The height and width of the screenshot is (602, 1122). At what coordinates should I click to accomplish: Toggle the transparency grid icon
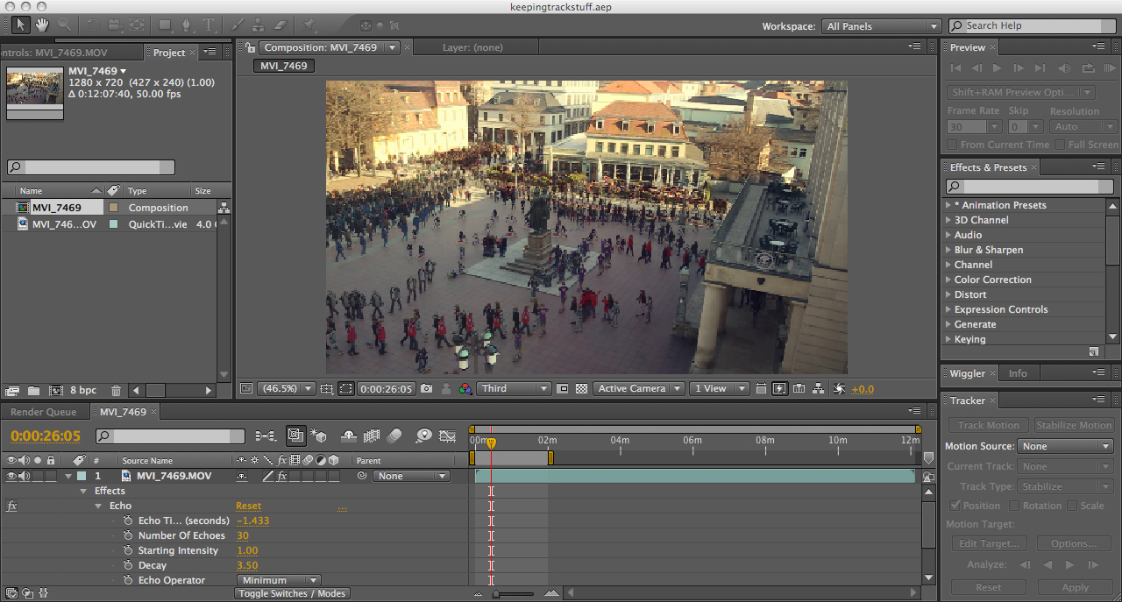coord(581,389)
